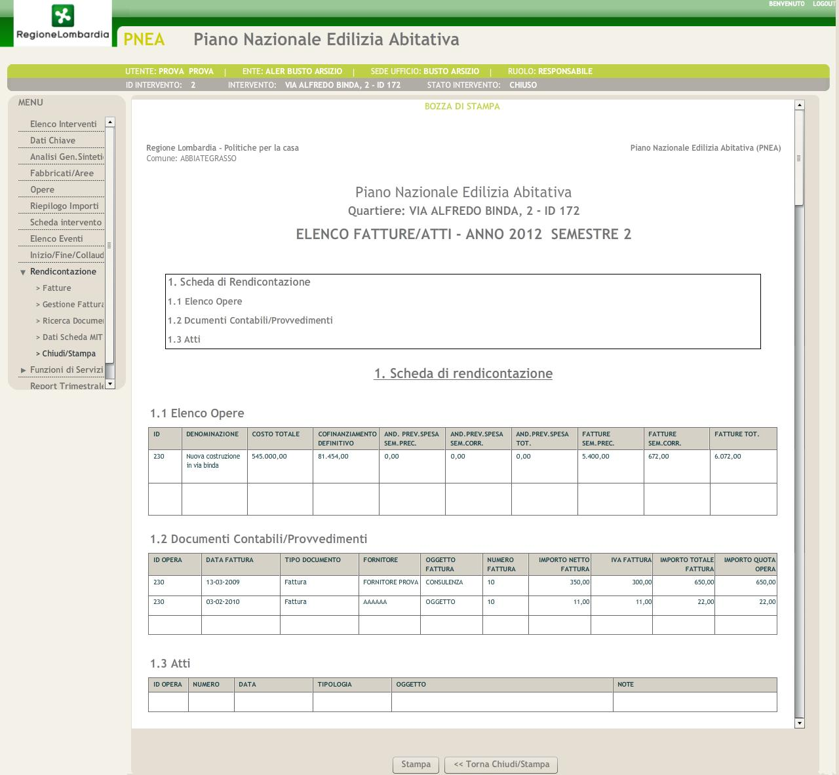Click the menu scrollbar thumb
Viewport: 839px width, 775px height.
pos(110,245)
